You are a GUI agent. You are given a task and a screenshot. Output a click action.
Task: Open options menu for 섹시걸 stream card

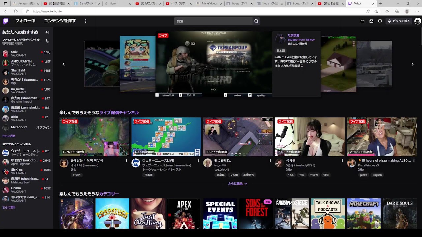(342, 161)
